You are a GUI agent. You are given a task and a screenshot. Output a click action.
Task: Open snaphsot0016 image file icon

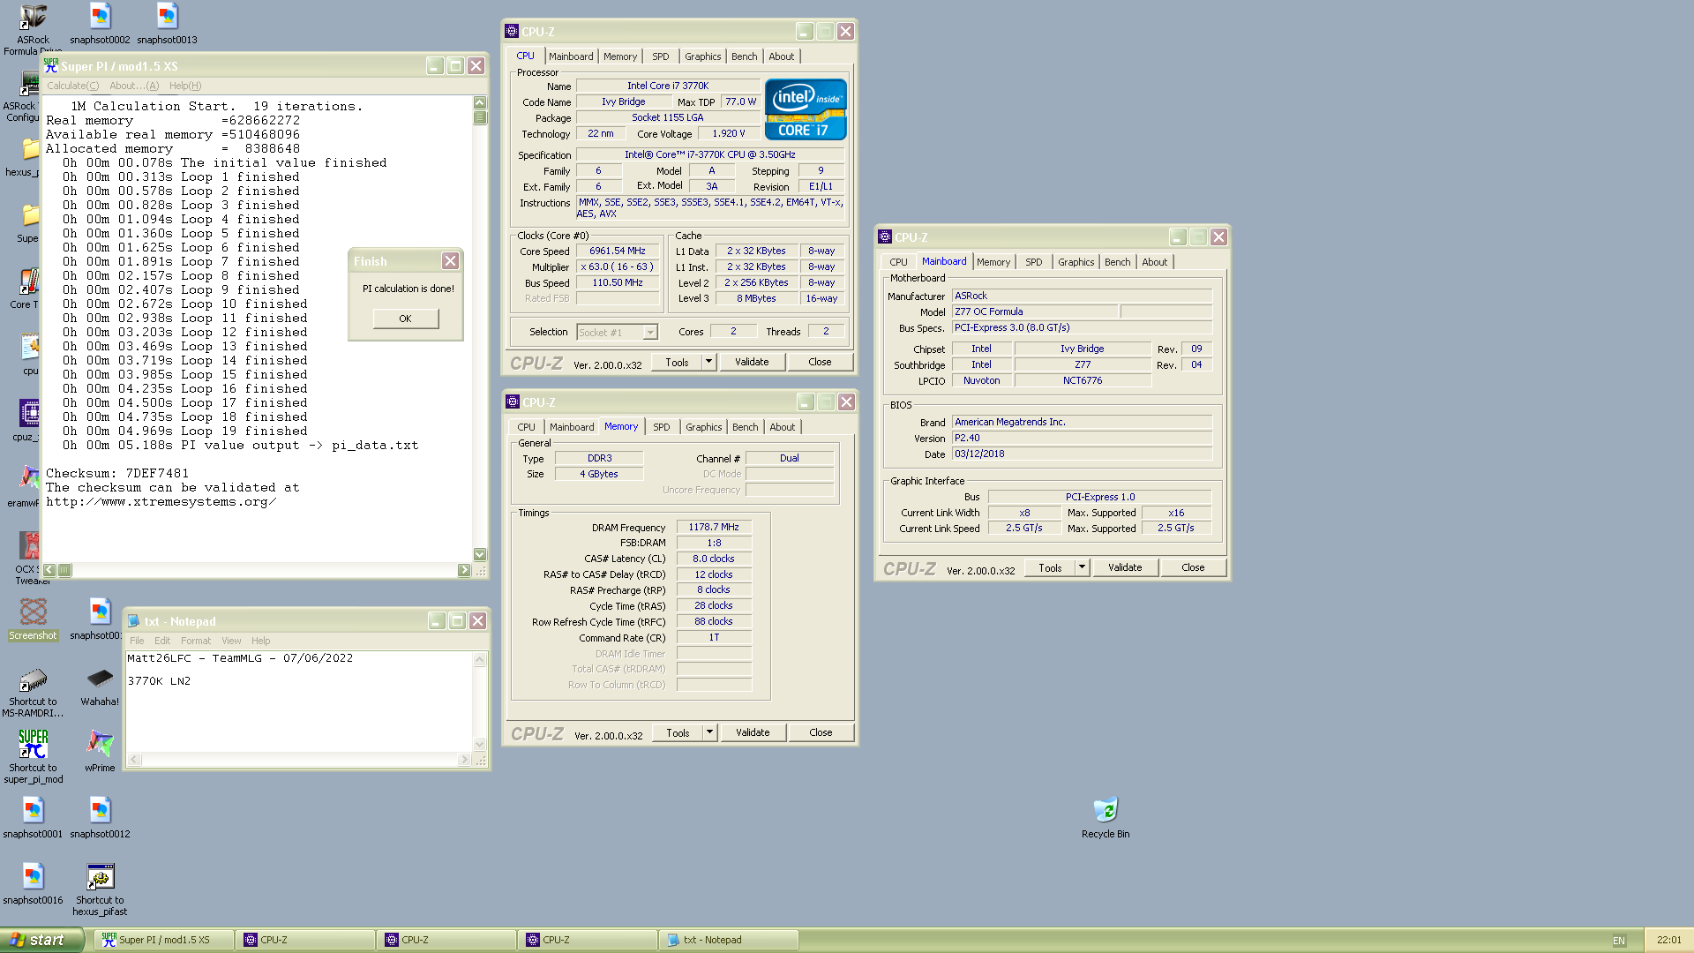click(x=33, y=883)
